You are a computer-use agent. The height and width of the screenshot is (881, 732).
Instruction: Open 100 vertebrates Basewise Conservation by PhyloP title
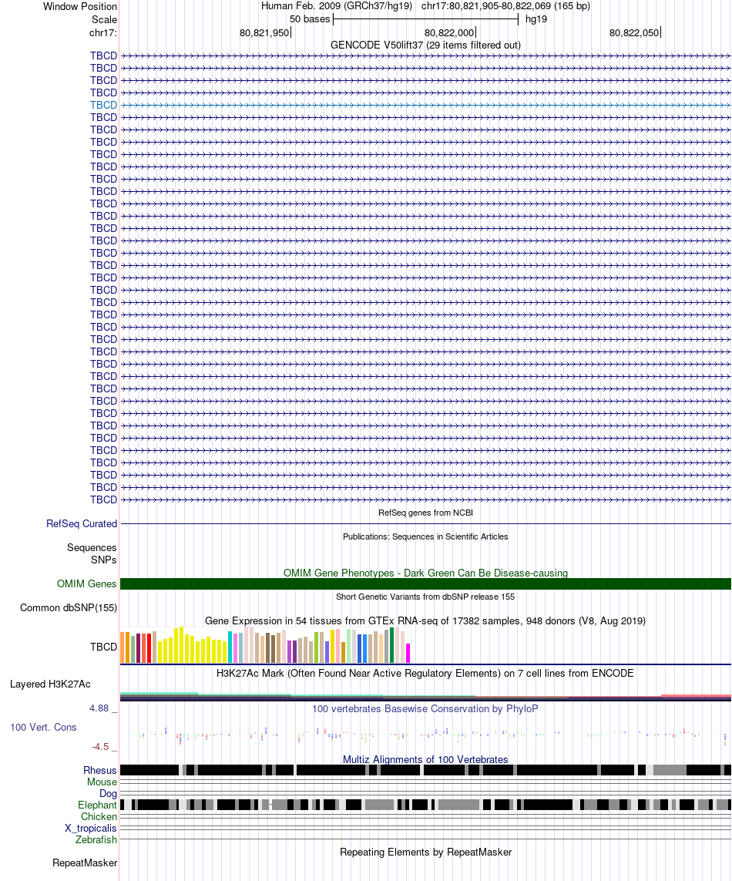click(425, 708)
